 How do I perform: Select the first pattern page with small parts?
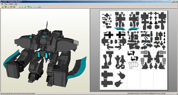click(x=107, y=21)
